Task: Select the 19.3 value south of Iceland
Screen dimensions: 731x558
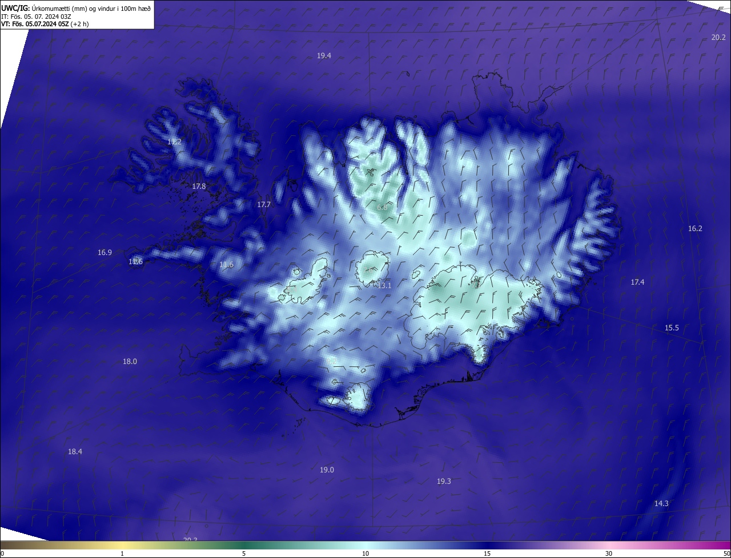Action: coord(444,481)
